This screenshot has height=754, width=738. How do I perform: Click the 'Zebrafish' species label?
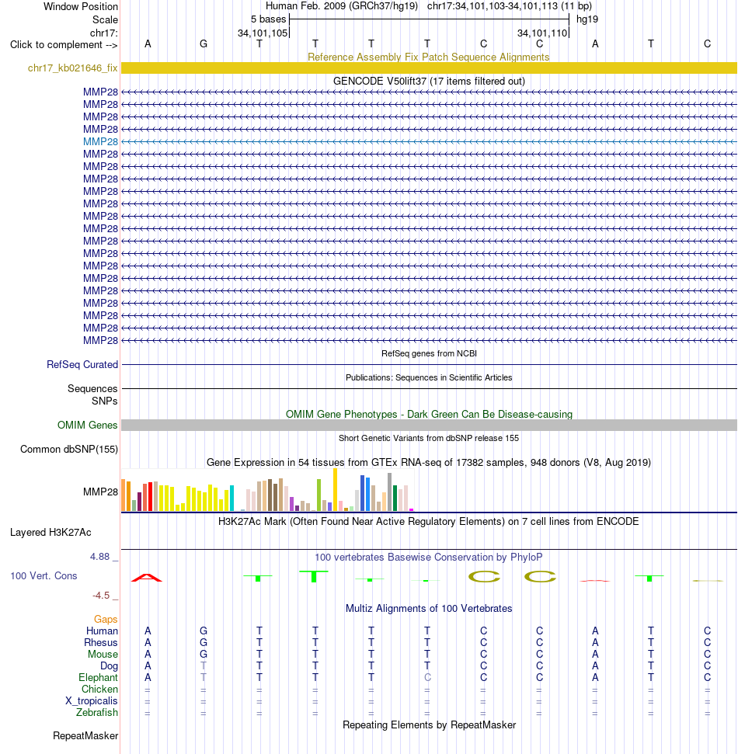click(96, 712)
